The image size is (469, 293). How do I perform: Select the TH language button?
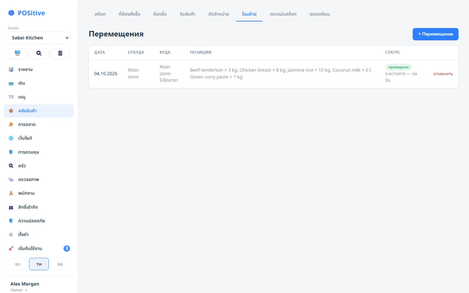tap(39, 264)
